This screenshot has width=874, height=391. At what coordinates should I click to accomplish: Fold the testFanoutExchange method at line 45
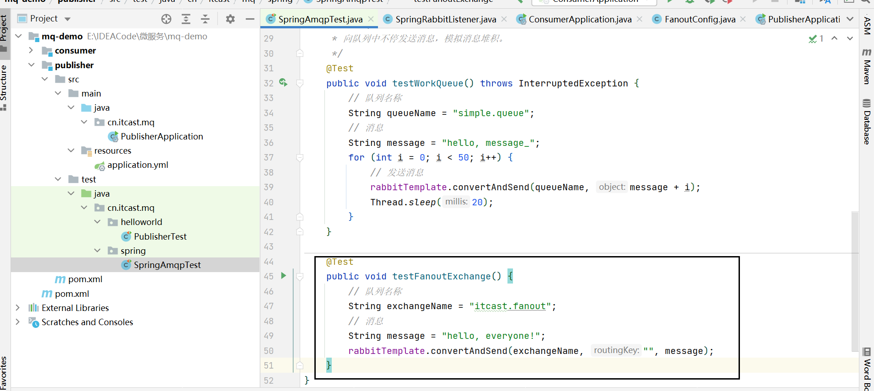pyautogui.click(x=300, y=277)
